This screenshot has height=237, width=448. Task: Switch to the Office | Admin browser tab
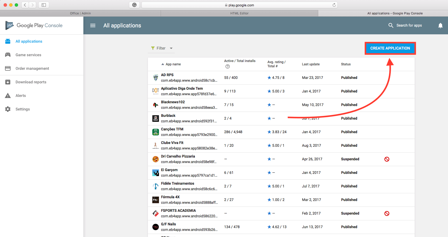pyautogui.click(x=80, y=13)
